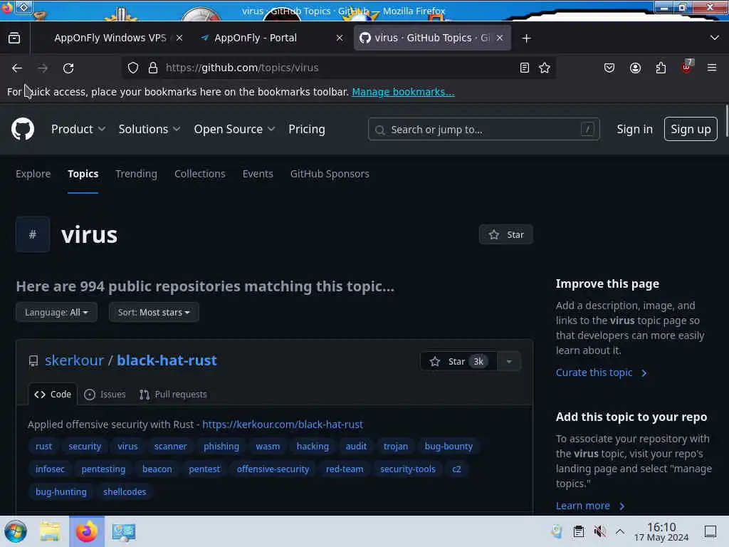The width and height of the screenshot is (729, 547).
Task: Bookmark this page with the star icon
Action: [x=545, y=68]
